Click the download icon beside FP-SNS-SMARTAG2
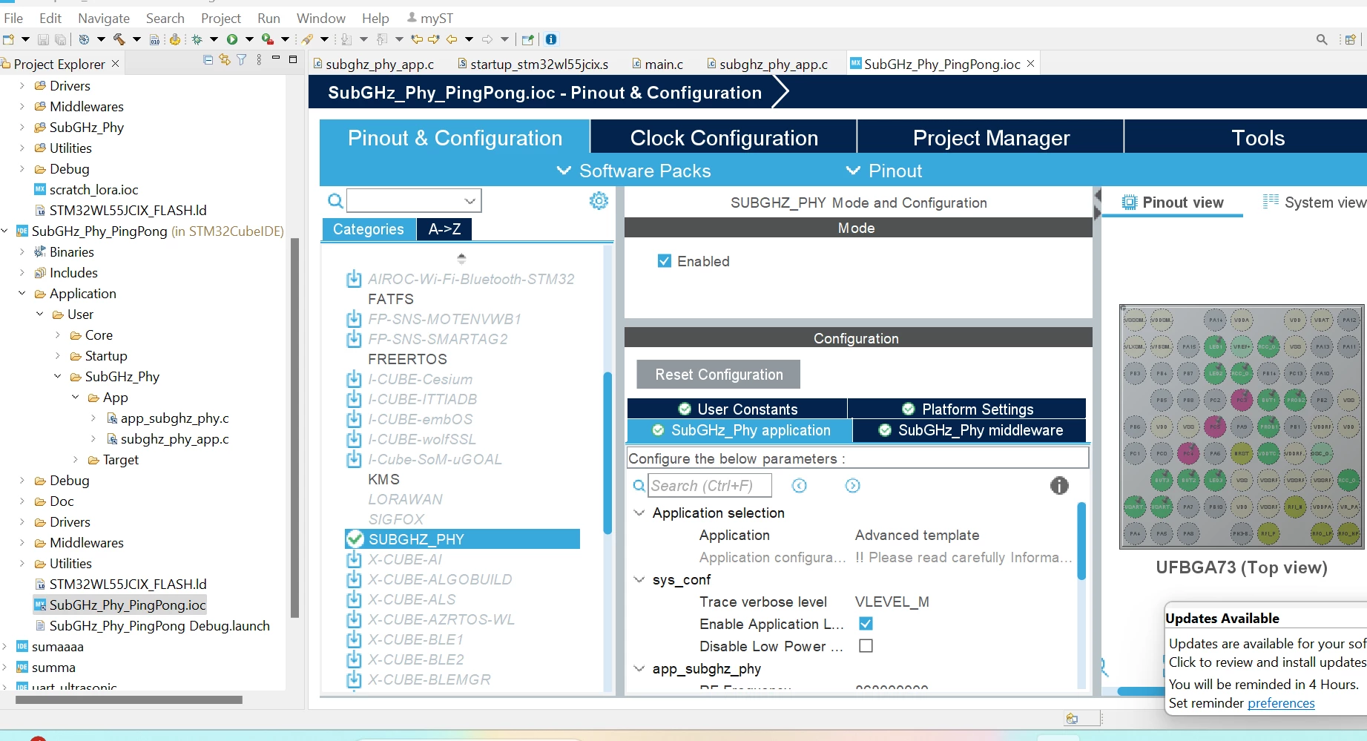 click(x=355, y=339)
